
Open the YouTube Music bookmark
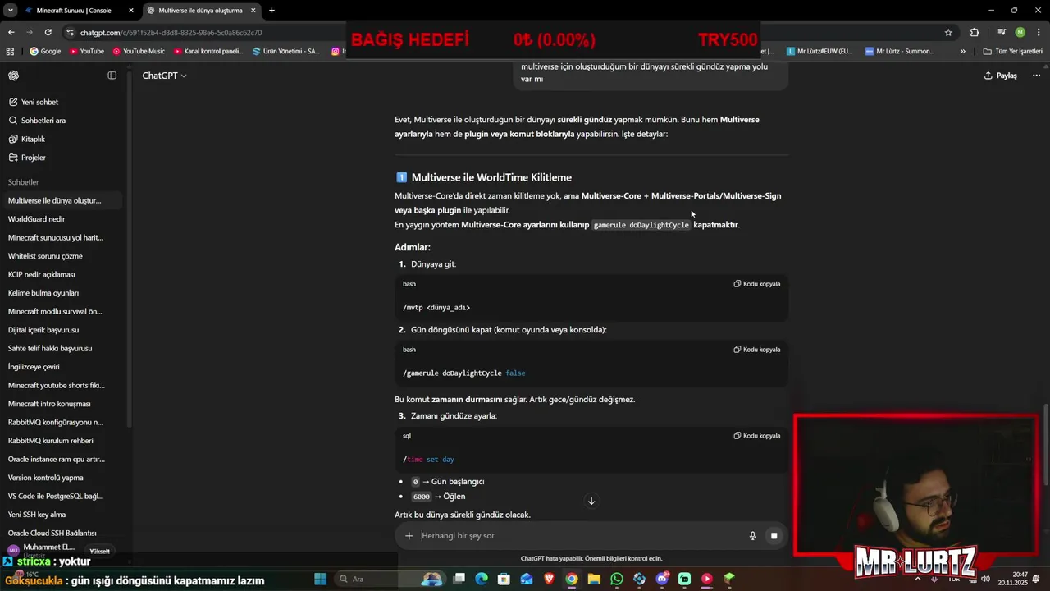tap(138, 51)
